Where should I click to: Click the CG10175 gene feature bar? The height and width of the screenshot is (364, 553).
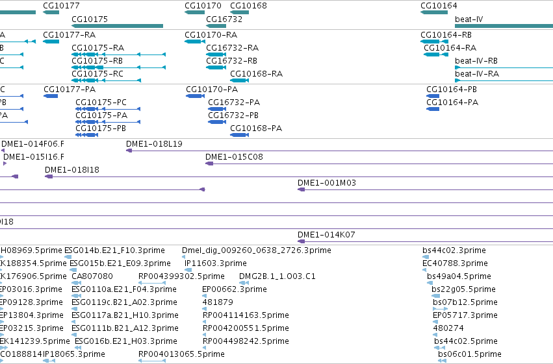pyautogui.click(x=118, y=26)
